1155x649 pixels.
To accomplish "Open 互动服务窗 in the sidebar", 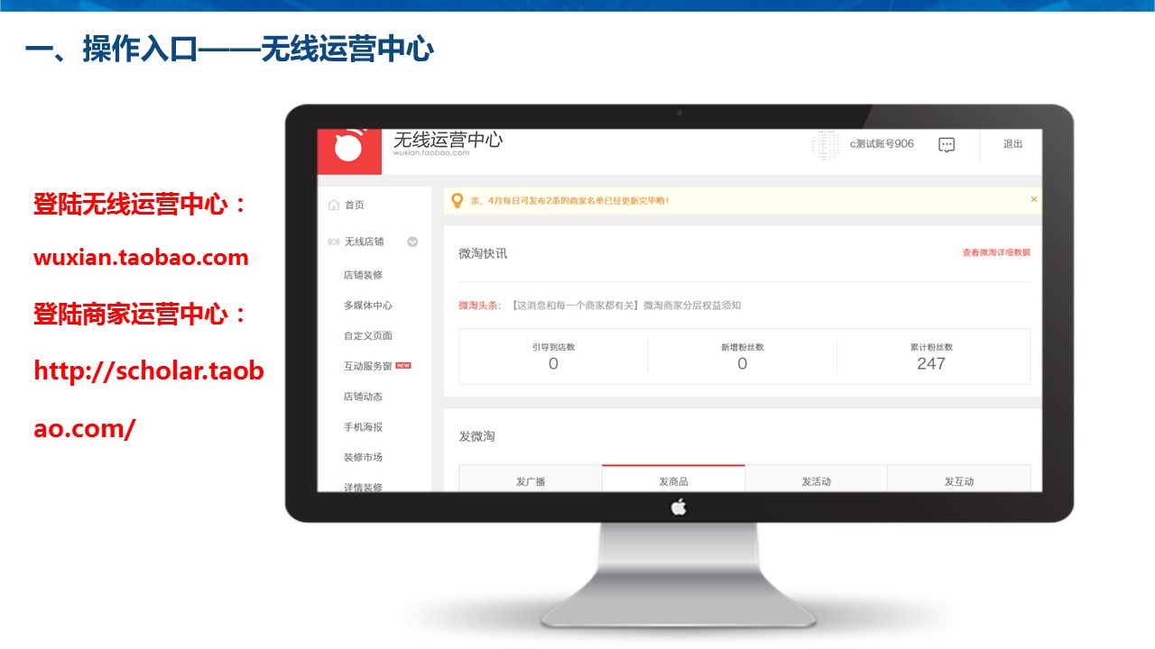I will 368,366.
